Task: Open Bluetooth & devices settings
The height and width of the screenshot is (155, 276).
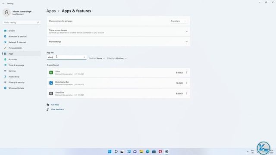Action: 21,37
